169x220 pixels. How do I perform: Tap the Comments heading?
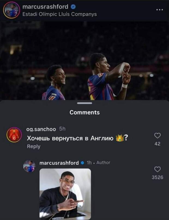pyautogui.click(x=84, y=112)
